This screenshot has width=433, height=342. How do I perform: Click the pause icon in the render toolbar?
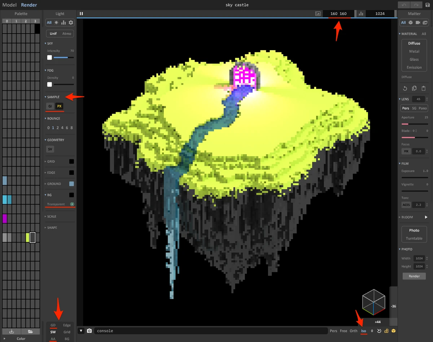81,13
